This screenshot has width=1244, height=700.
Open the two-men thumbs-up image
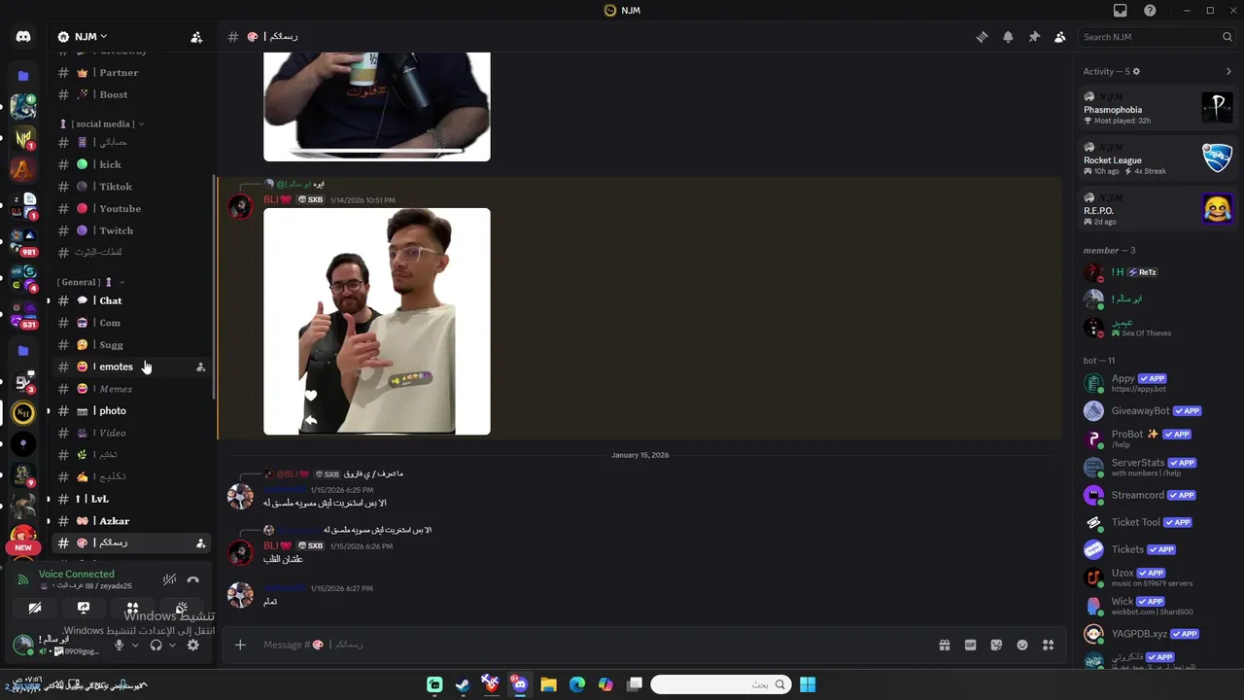click(377, 322)
